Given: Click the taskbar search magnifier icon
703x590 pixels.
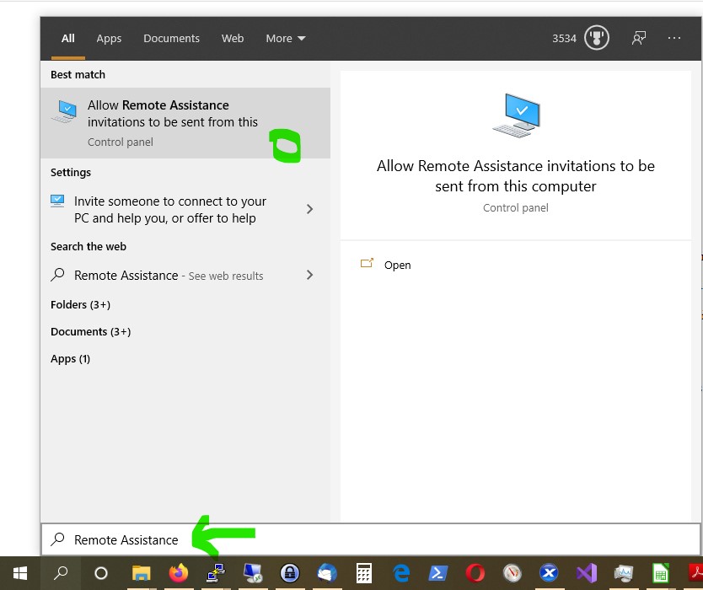Looking at the screenshot, I should (x=61, y=572).
